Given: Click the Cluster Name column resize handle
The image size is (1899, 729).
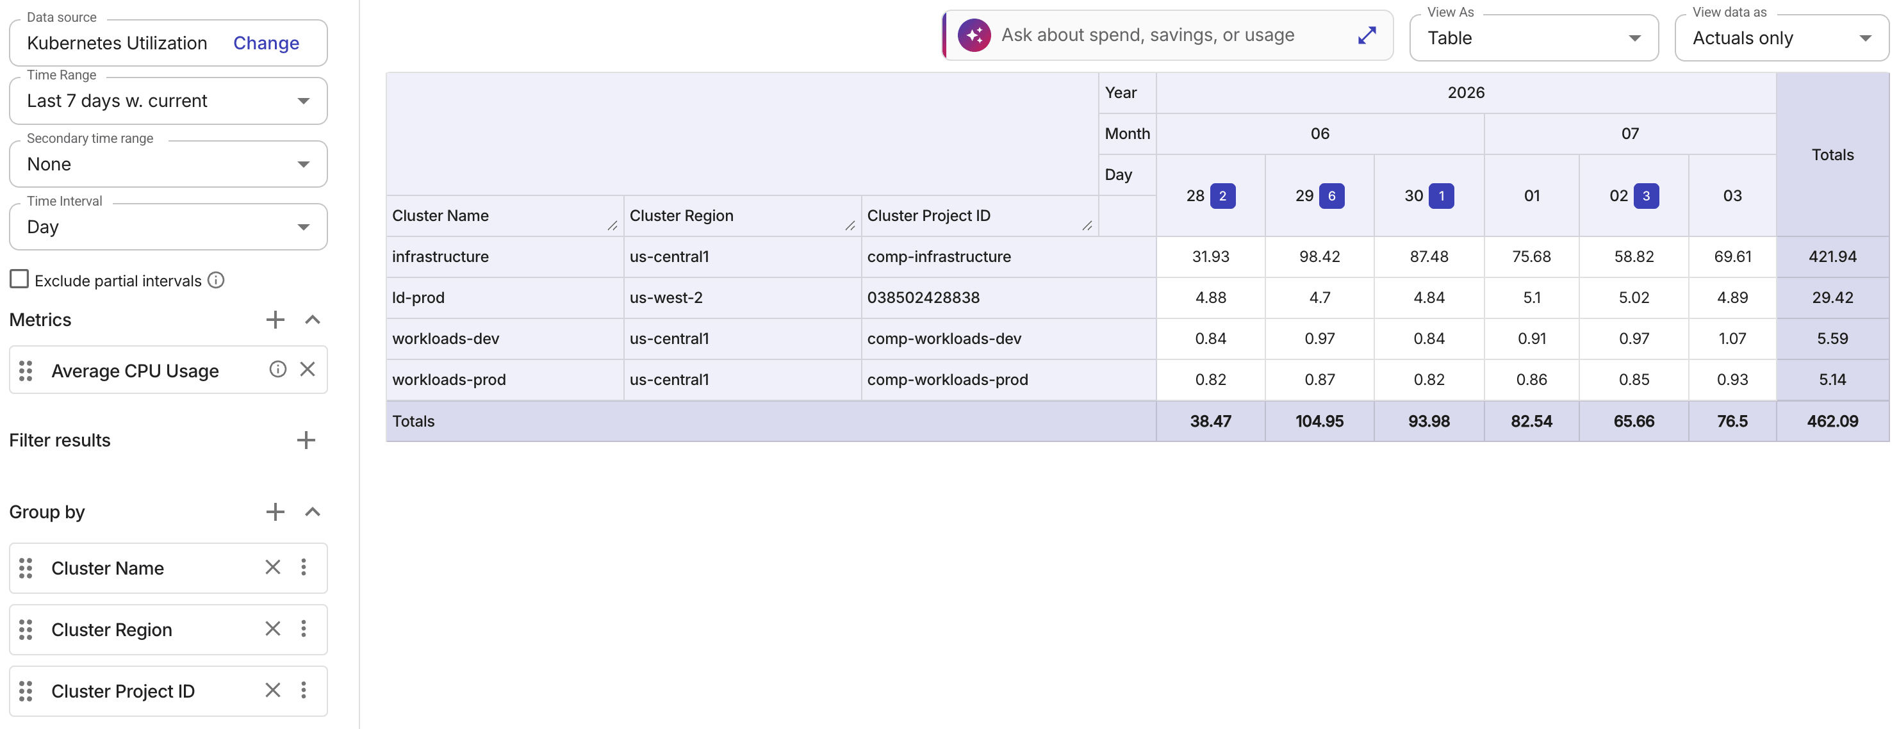Looking at the screenshot, I should [x=612, y=225].
